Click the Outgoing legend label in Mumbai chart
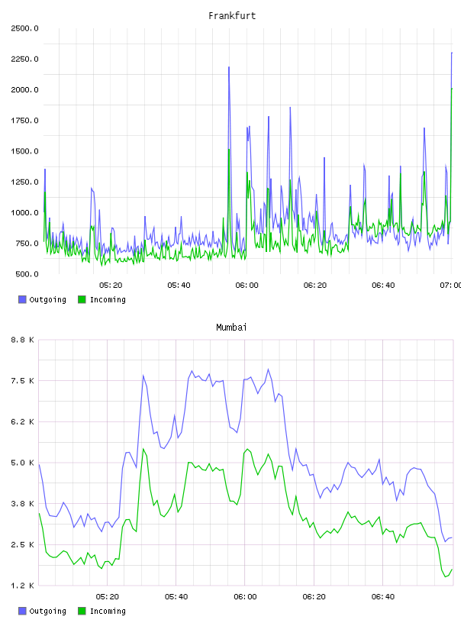 click(x=47, y=611)
